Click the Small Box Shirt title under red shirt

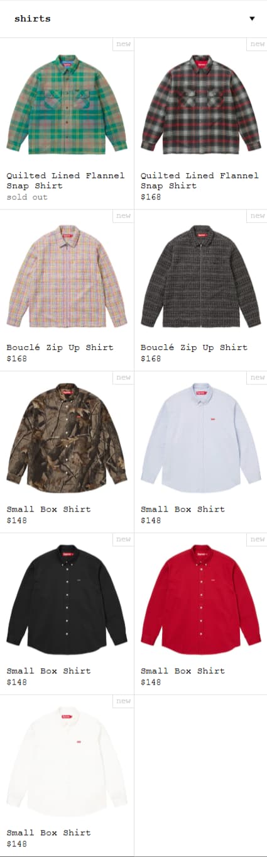[x=183, y=671]
